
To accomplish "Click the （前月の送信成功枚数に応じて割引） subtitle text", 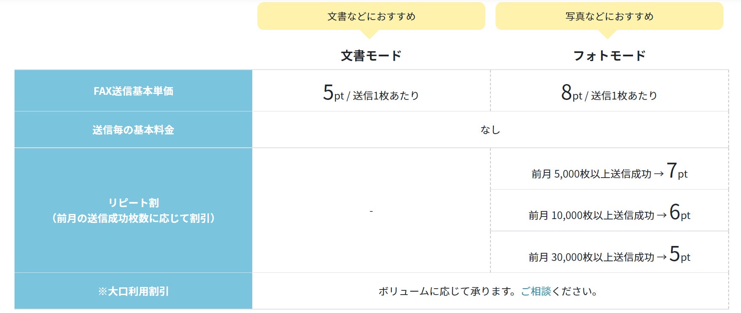I will tap(133, 218).
